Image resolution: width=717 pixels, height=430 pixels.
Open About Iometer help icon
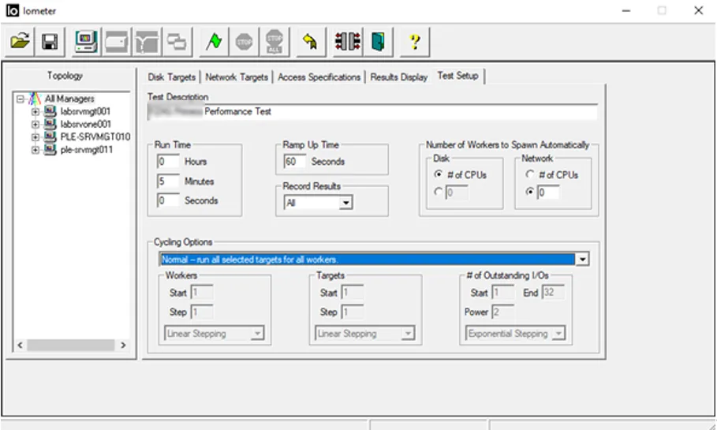click(415, 42)
